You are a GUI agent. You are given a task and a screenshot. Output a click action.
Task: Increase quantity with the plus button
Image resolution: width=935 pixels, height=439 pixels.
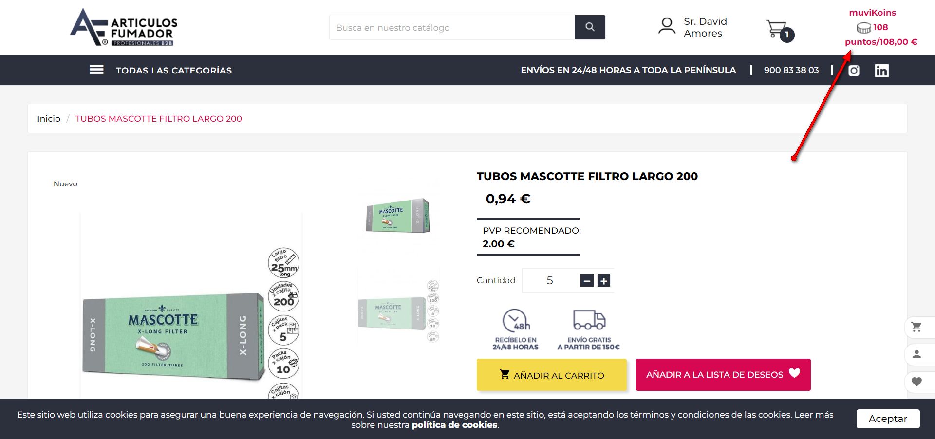[x=604, y=281]
